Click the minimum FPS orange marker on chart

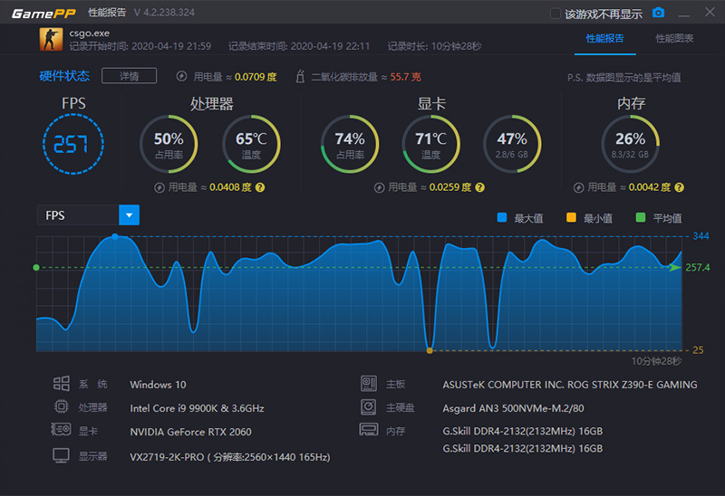point(430,350)
